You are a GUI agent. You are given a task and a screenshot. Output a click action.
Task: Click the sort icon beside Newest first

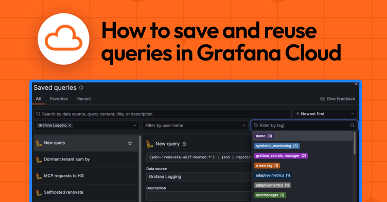(297, 114)
